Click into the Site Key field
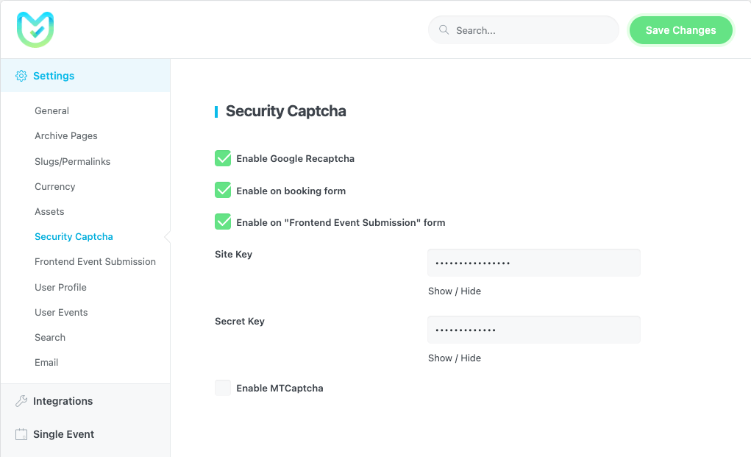751x457 pixels. [533, 263]
